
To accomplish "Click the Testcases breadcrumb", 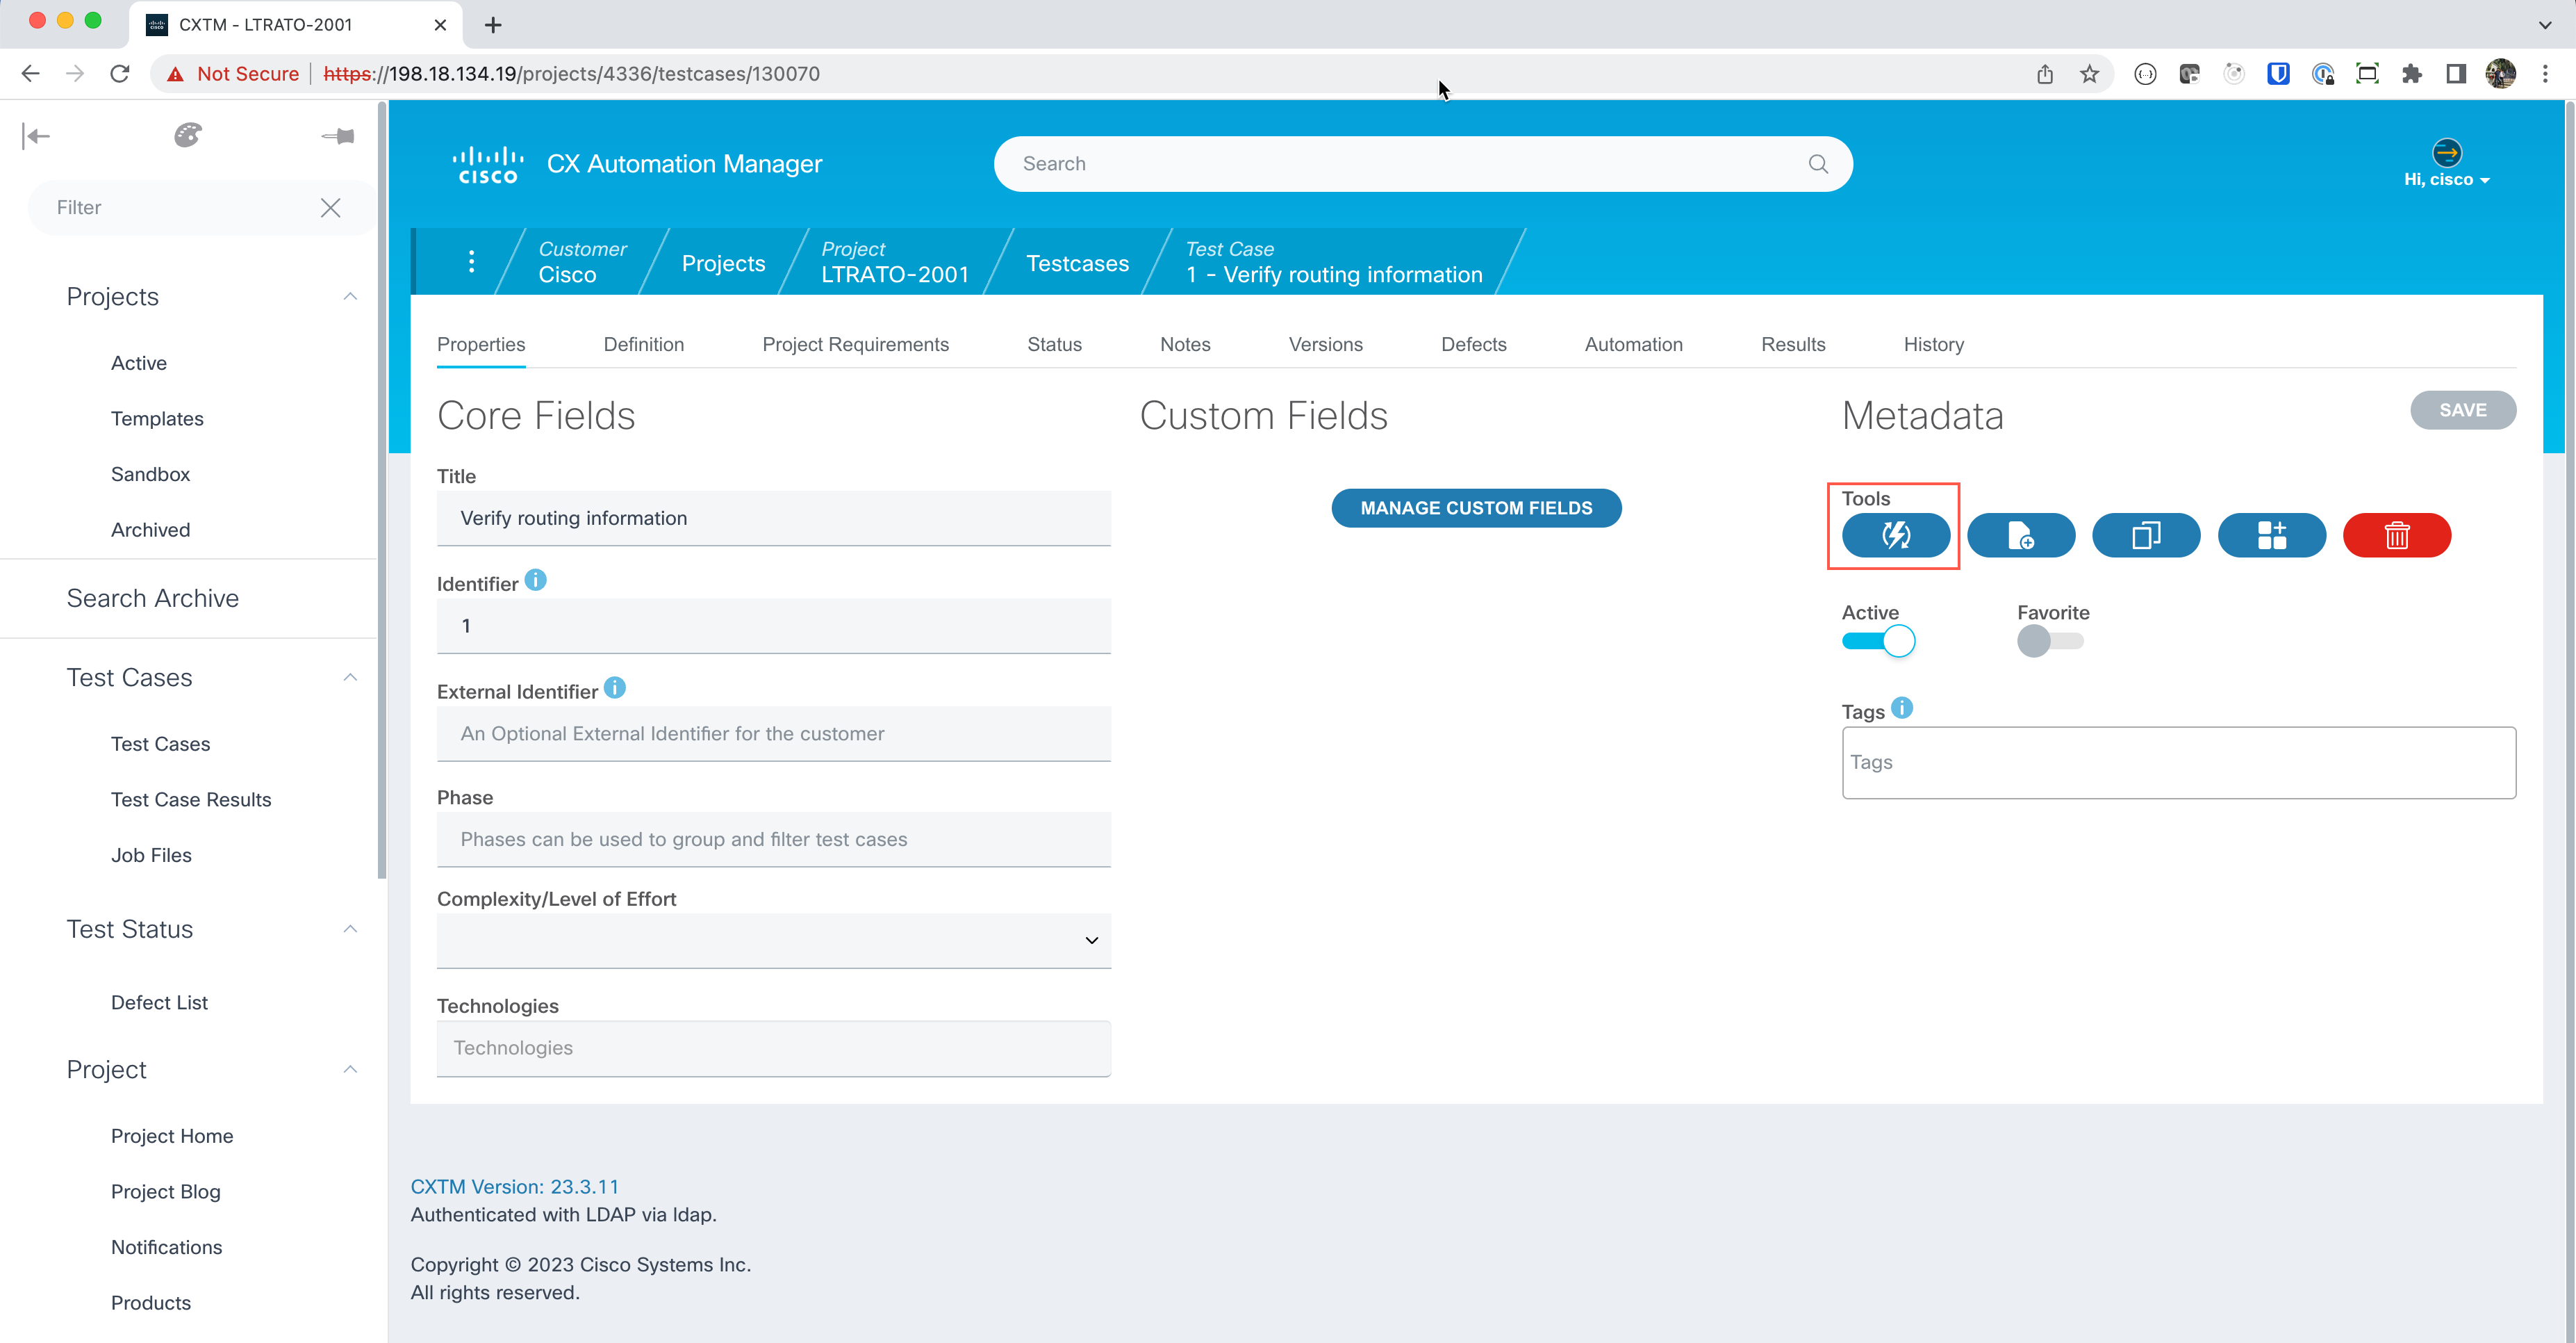I will pyautogui.click(x=1077, y=263).
